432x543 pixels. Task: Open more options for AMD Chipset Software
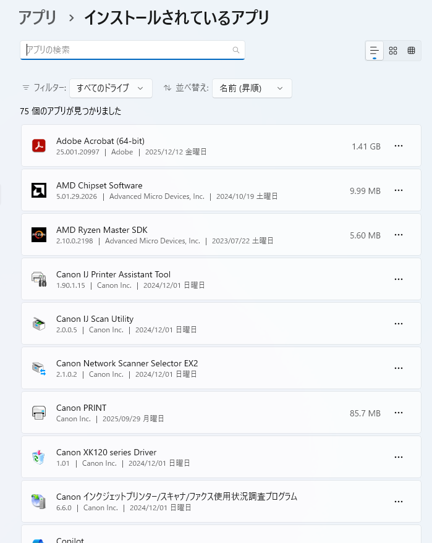point(399,190)
